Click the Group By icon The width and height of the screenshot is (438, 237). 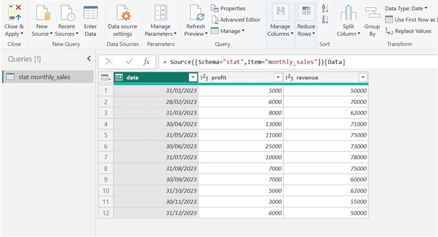pyautogui.click(x=372, y=13)
